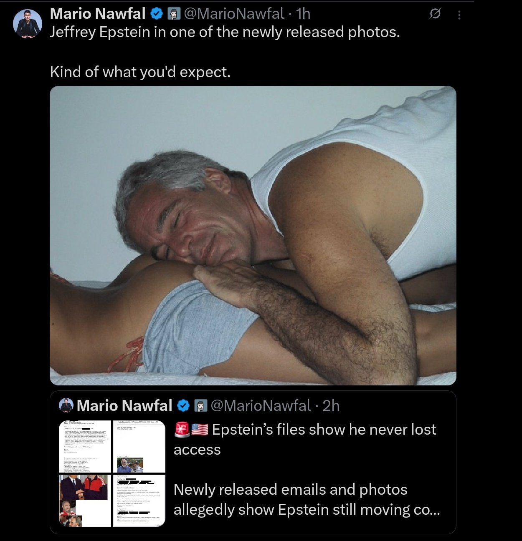The image size is (522, 541).
Task: Open the large attached photo
Action: [253, 236]
